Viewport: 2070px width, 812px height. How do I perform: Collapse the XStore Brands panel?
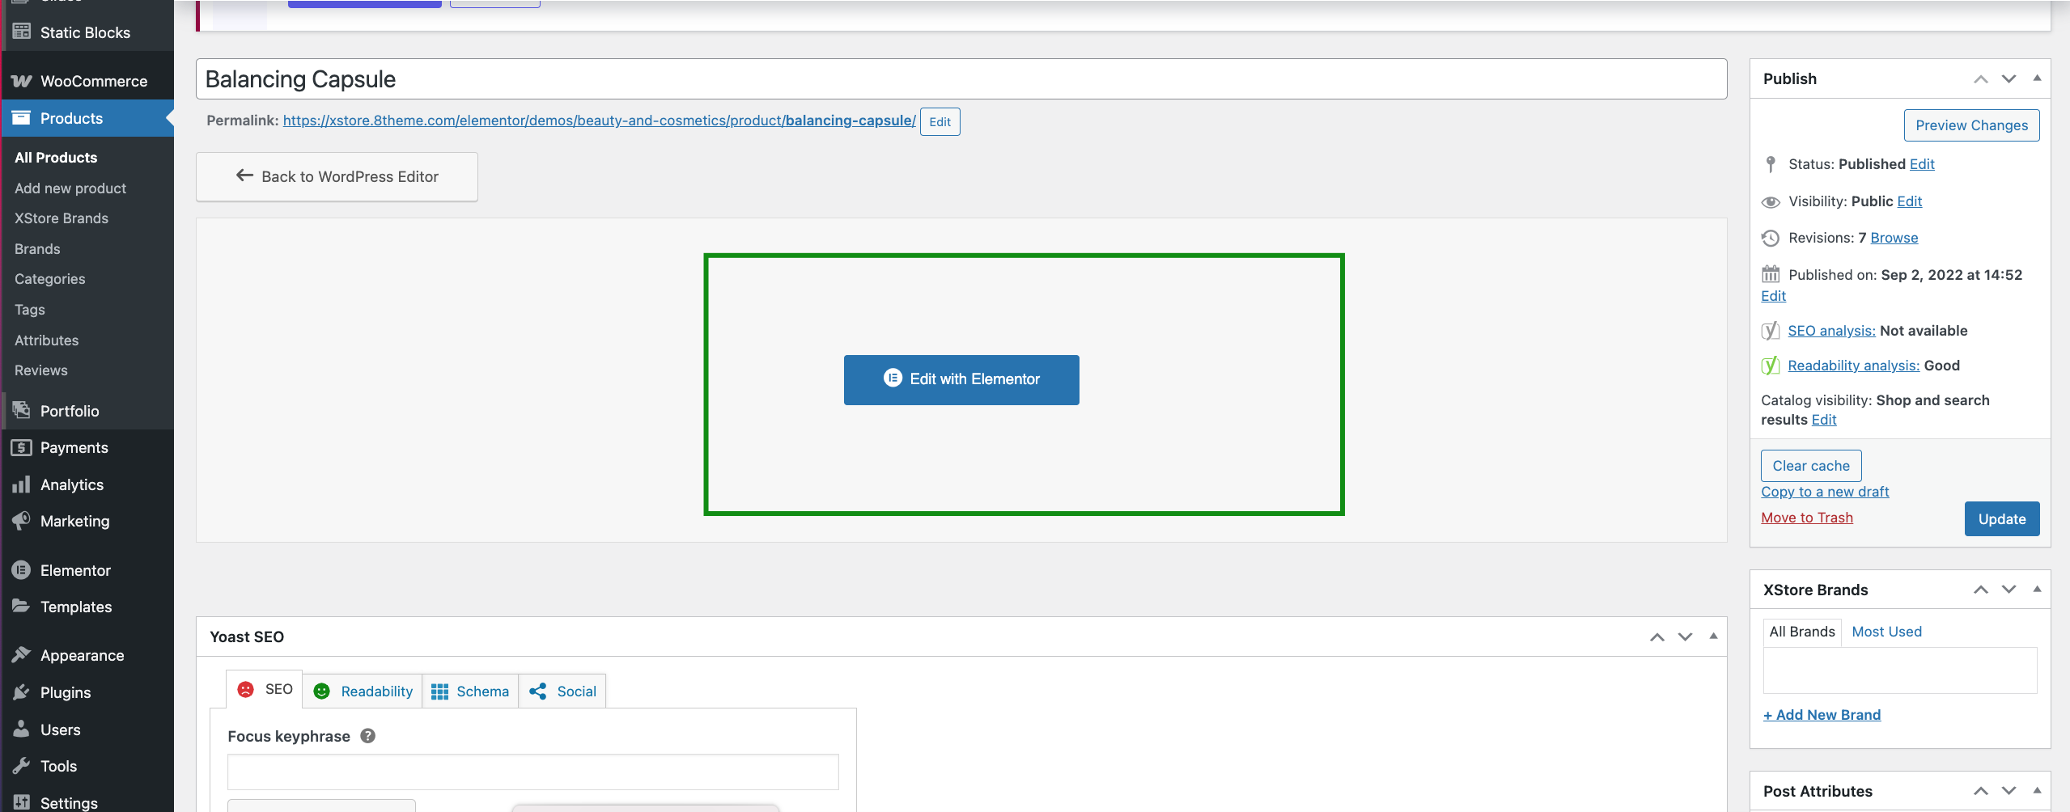click(2037, 590)
